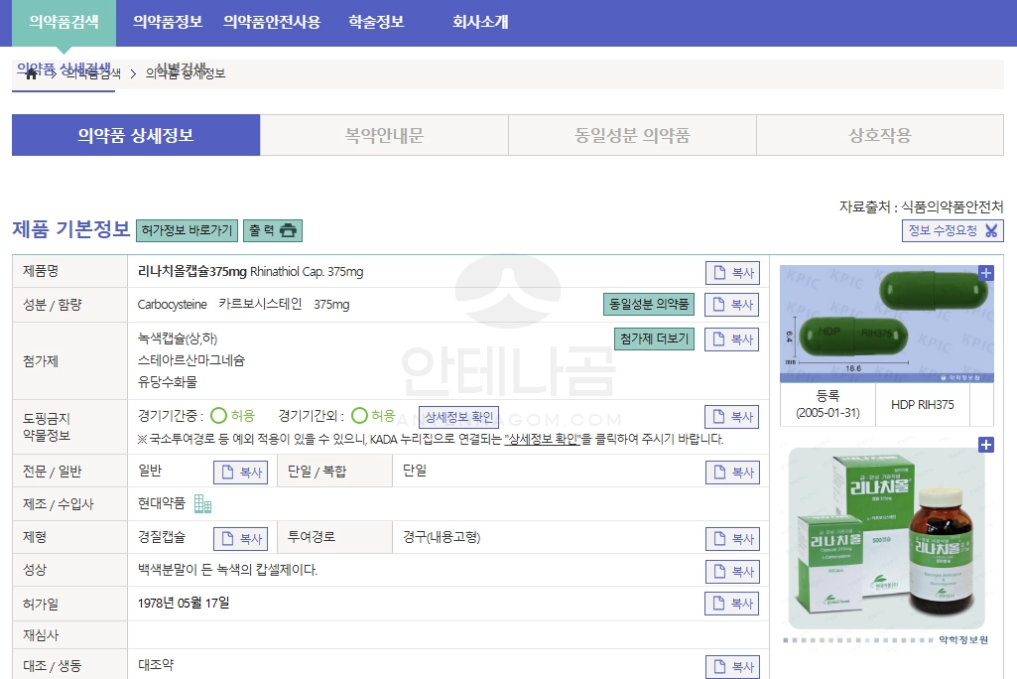Image resolution: width=1017 pixels, height=679 pixels.
Task: Switch to the 상호작용 tab
Action: pos(880,135)
